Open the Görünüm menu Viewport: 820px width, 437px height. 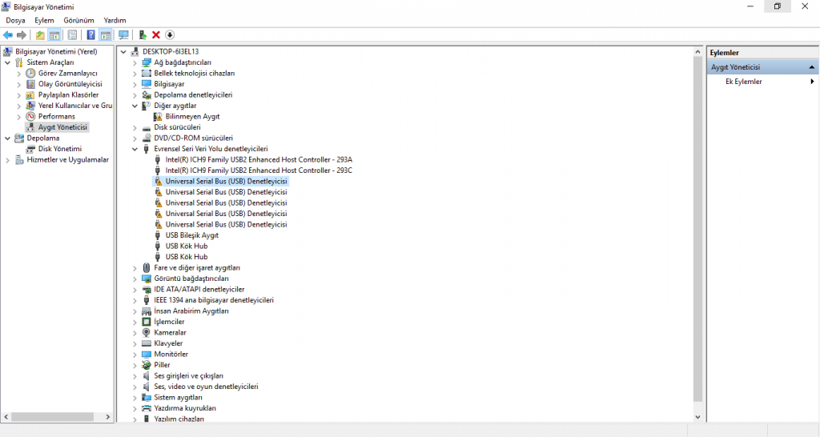[x=79, y=20]
